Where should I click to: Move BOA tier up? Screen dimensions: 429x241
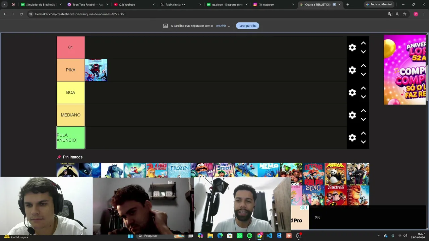(x=363, y=88)
